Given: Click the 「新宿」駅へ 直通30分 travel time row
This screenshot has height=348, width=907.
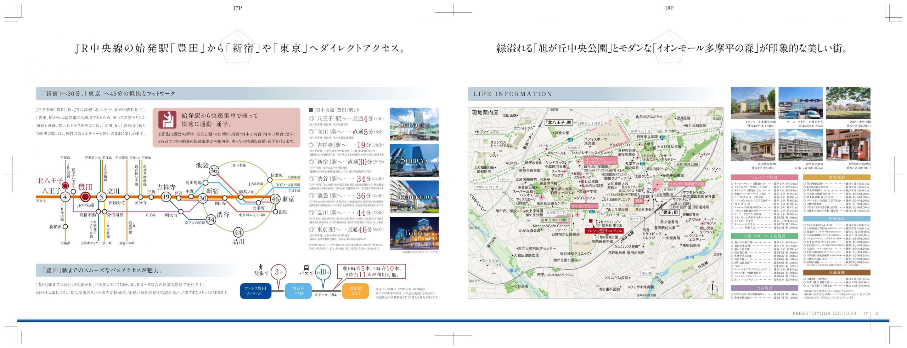Looking at the screenshot, I should pos(346,162).
